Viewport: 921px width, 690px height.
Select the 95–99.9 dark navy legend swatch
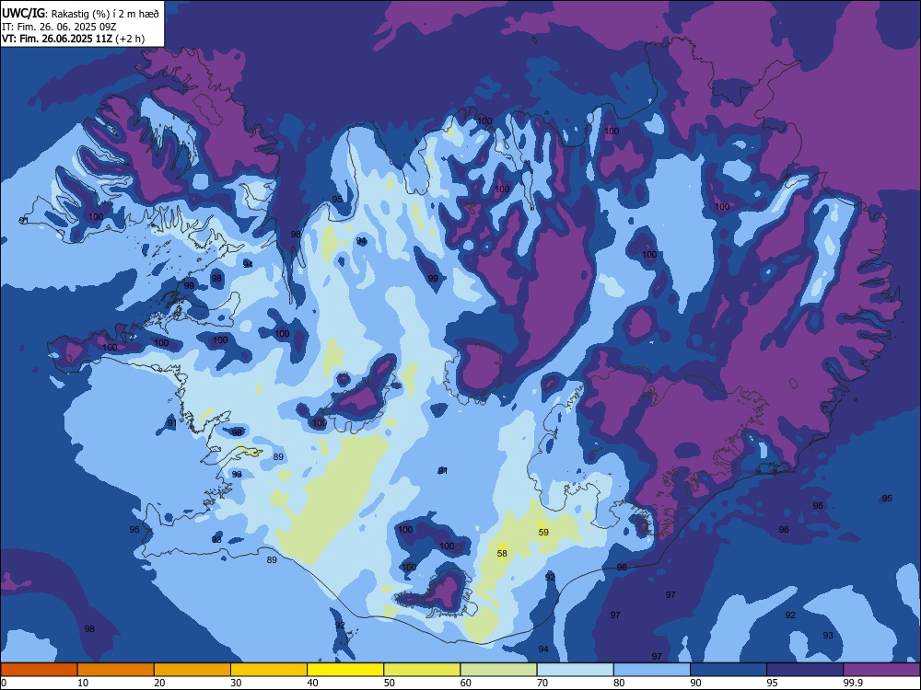click(805, 670)
